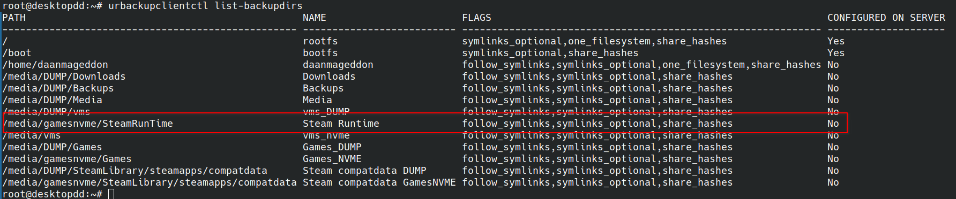This screenshot has width=956, height=199.
Task: Click the Steam compatdata DUMP name
Action: click(365, 171)
